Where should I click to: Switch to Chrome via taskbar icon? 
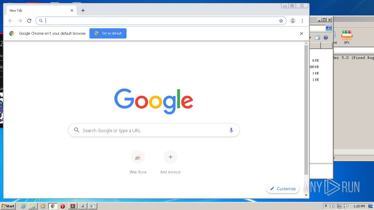tap(53, 206)
